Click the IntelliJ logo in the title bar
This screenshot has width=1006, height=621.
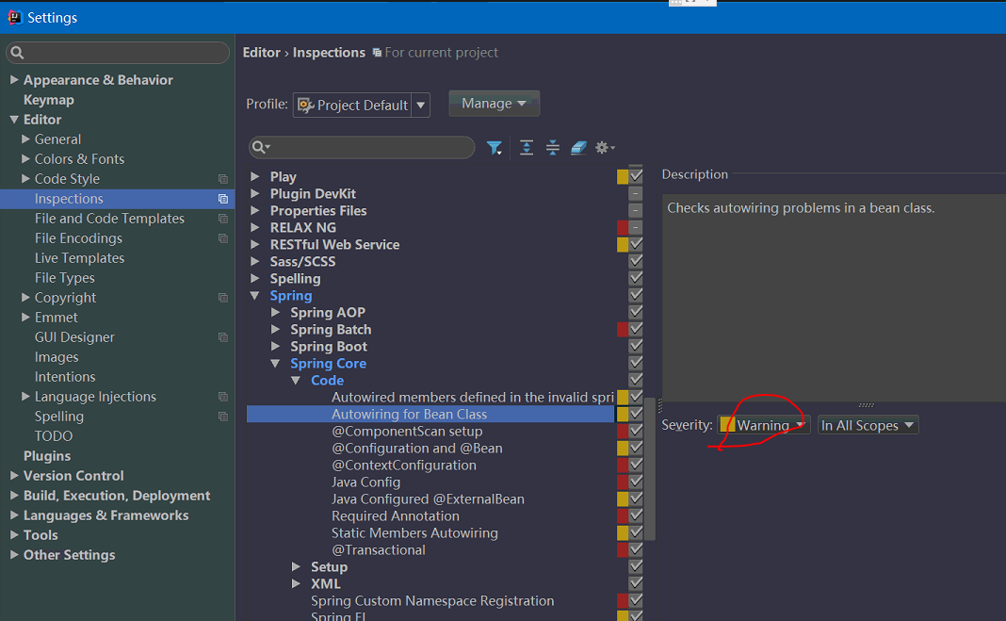point(14,17)
